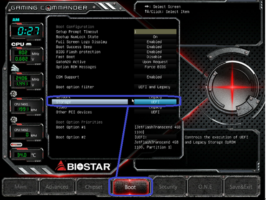The width and height of the screenshot is (266, 200).
Task: Open Full Screen Logo Display Enabled option
Action: coord(155,42)
